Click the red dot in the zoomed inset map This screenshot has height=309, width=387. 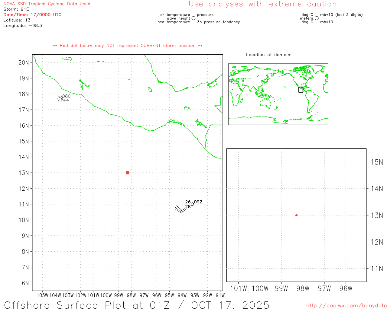pyautogui.click(x=296, y=215)
